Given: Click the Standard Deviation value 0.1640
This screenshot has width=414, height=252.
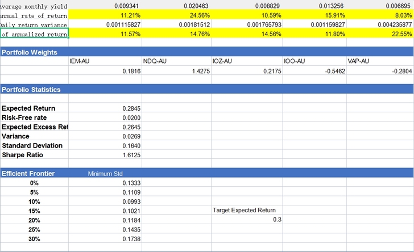Looking at the screenshot, I should (105, 146).
